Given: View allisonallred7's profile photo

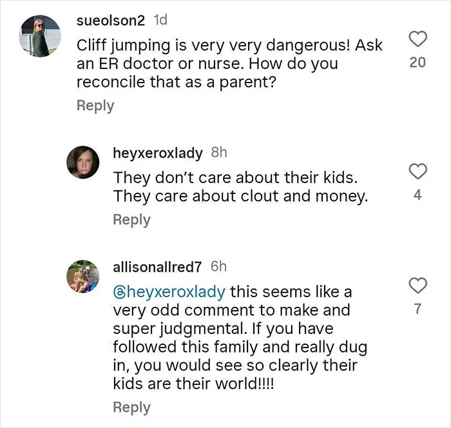Looking at the screenshot, I should point(83,277).
